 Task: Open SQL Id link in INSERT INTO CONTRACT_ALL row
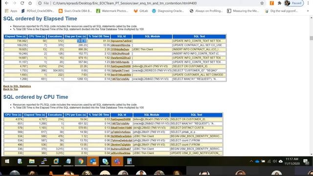[120, 49]
